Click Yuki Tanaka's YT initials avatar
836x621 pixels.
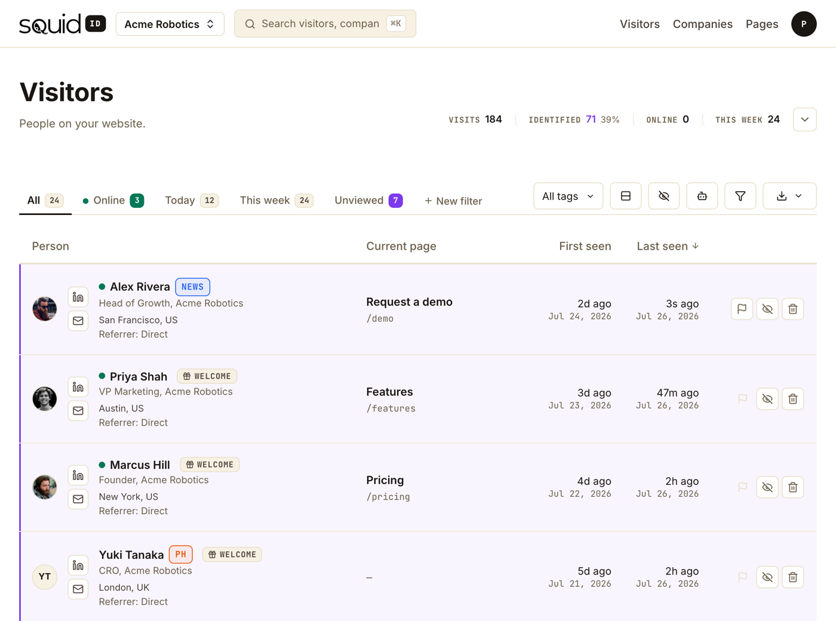(x=45, y=577)
